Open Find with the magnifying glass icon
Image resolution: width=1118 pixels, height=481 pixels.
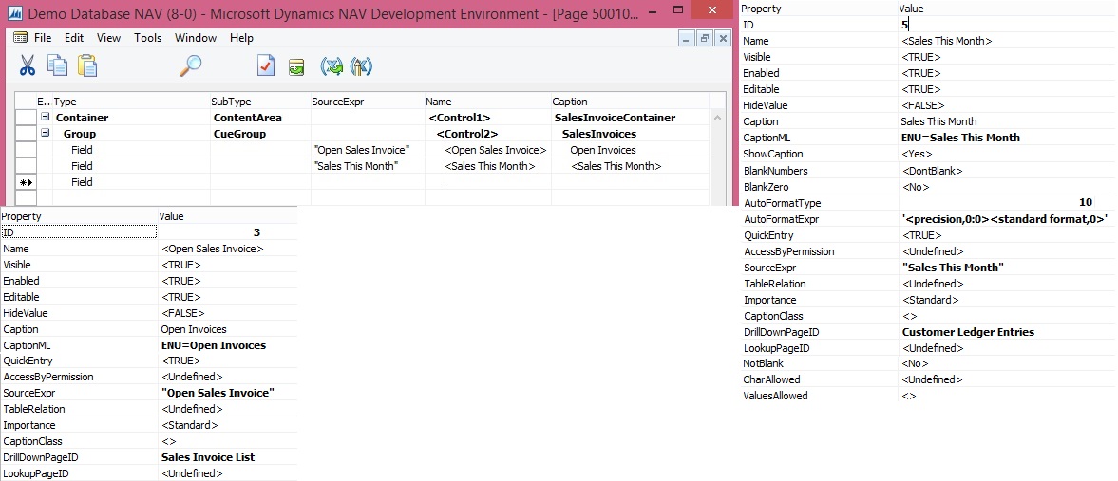point(191,65)
